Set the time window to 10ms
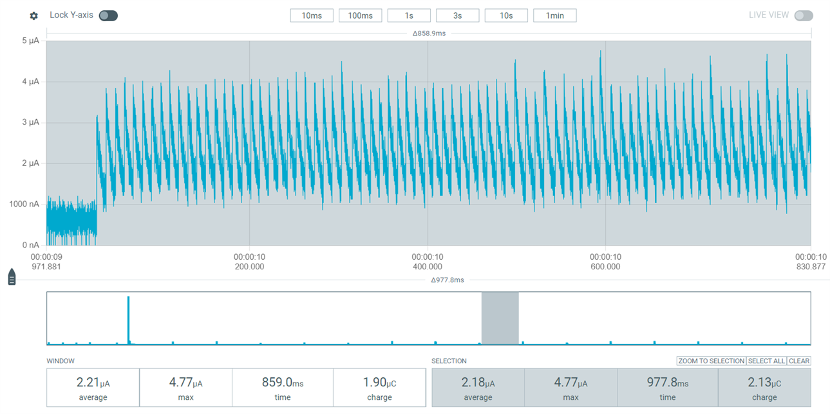 311,15
